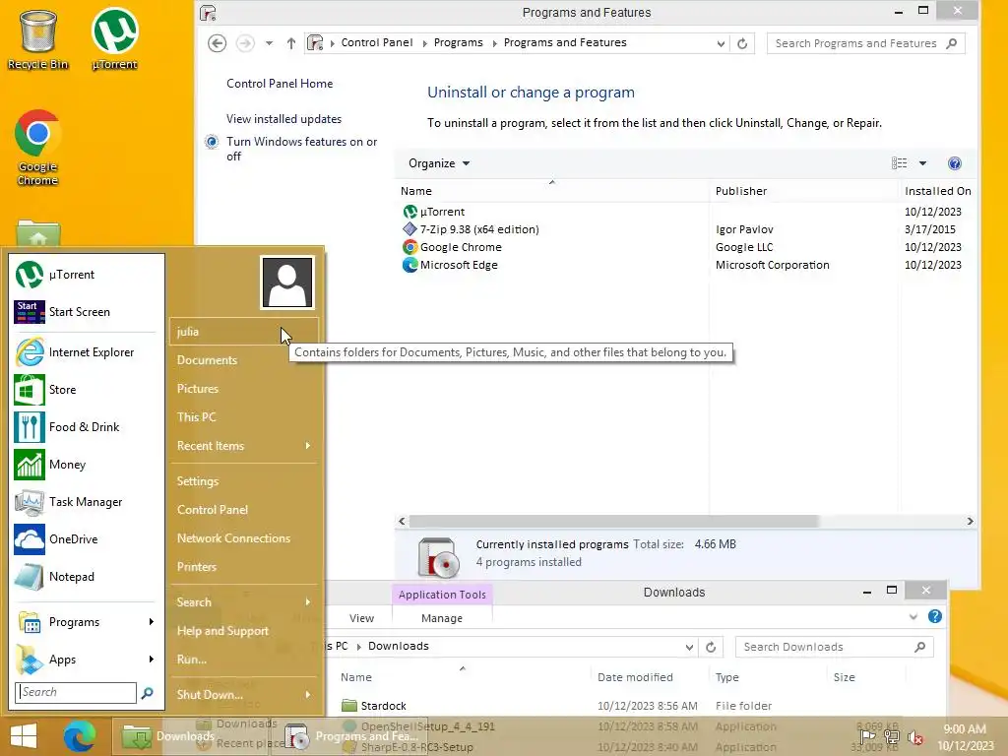Open the Run... dialog entry
The image size is (1008, 756).
coord(244,659)
